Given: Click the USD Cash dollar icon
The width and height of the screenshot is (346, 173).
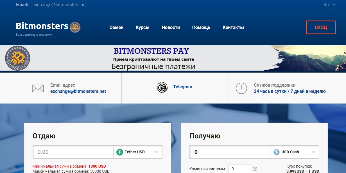Looking at the screenshot, I should 277,152.
